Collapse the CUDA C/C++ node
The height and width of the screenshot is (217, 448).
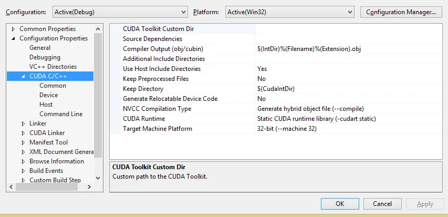coord(24,76)
